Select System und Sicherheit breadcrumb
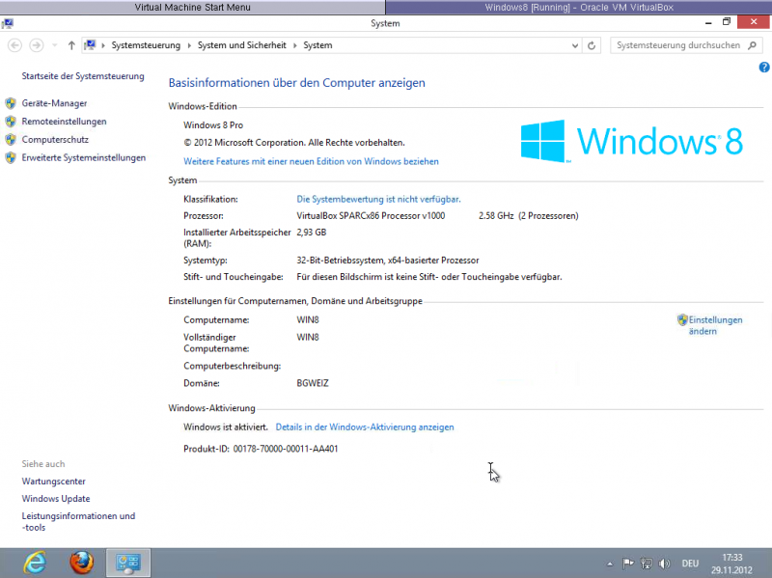 242,45
